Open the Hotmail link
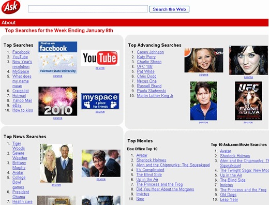This screenshot has width=269, height=205. point(19,95)
